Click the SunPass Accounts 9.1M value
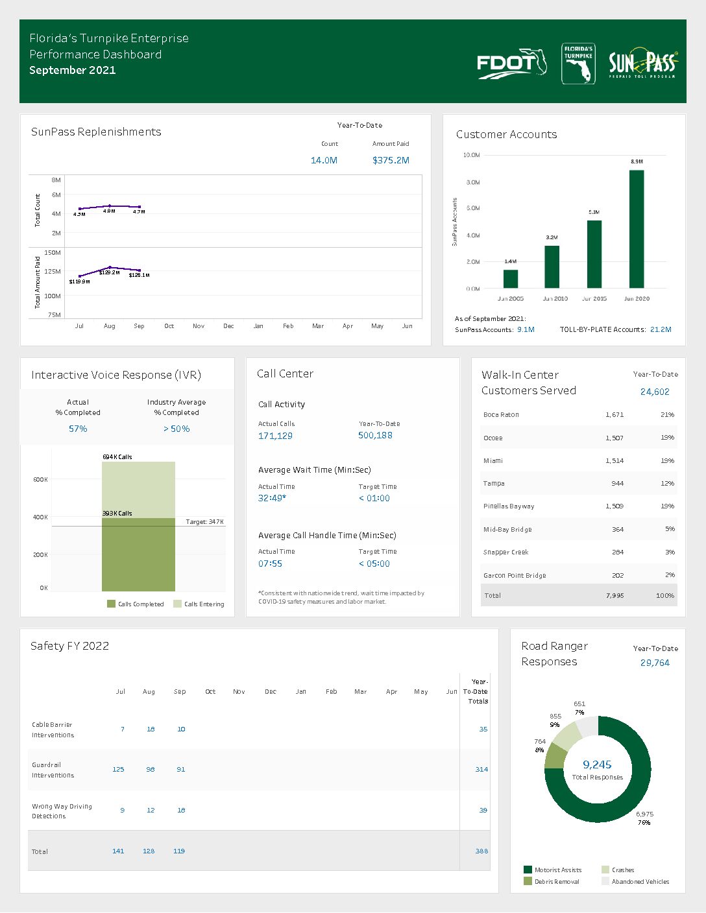 point(526,329)
